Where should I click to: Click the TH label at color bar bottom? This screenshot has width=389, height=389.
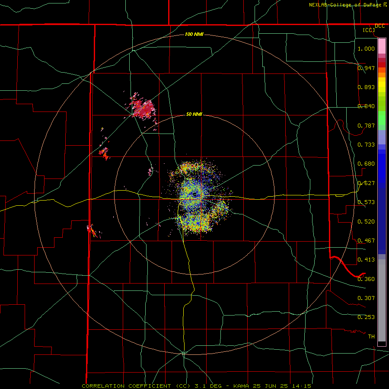pos(371,337)
